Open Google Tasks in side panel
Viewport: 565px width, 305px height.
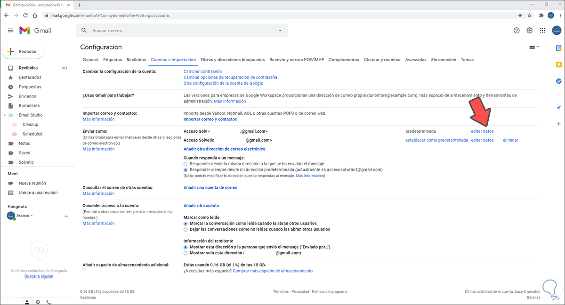coord(558,81)
